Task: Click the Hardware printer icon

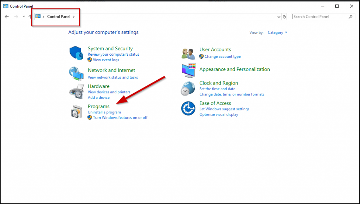Action: 76,92
